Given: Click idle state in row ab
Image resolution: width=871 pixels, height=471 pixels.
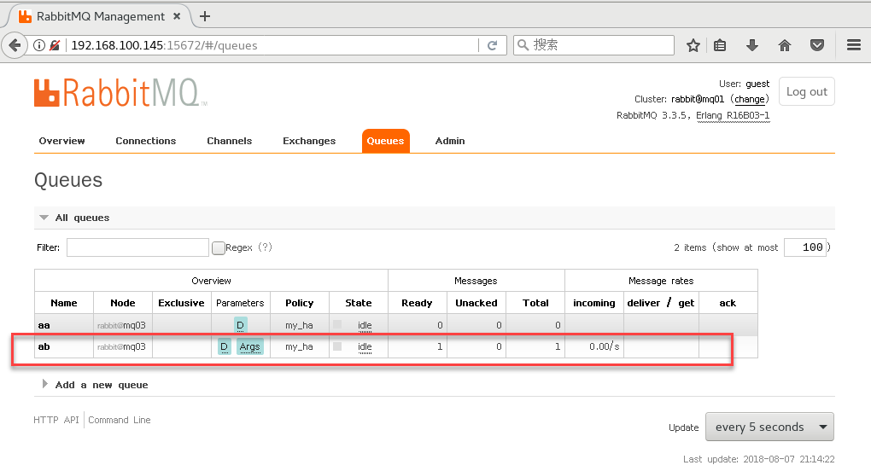Looking at the screenshot, I should tap(365, 346).
